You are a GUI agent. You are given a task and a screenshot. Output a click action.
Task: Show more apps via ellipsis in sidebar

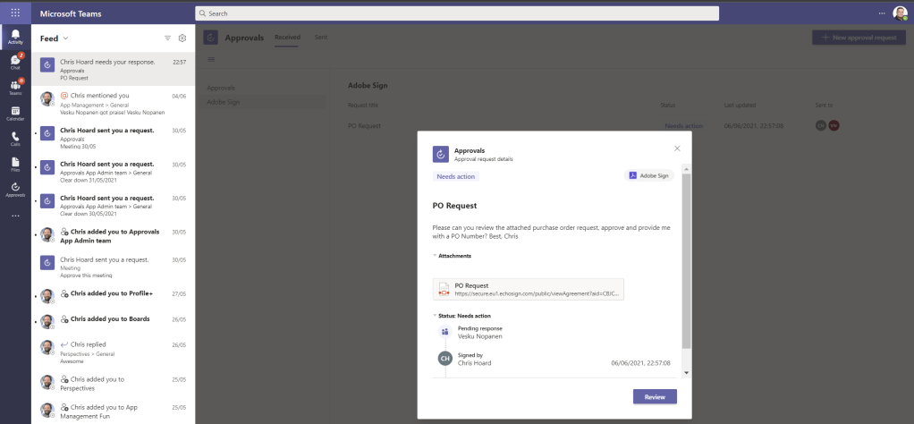[15, 216]
